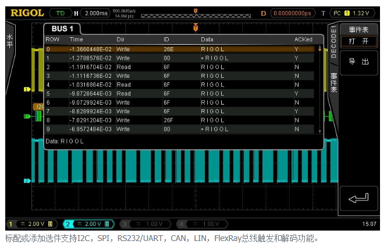Viewport: 387px width, 248px height.
Task: Click the Data column header
Action: click(207, 39)
